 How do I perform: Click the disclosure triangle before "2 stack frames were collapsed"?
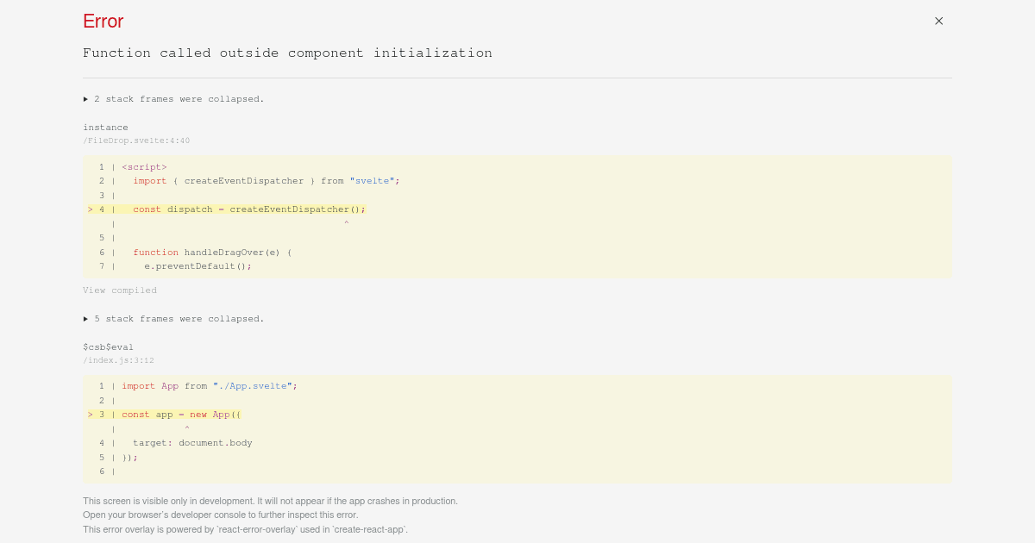[x=85, y=98]
